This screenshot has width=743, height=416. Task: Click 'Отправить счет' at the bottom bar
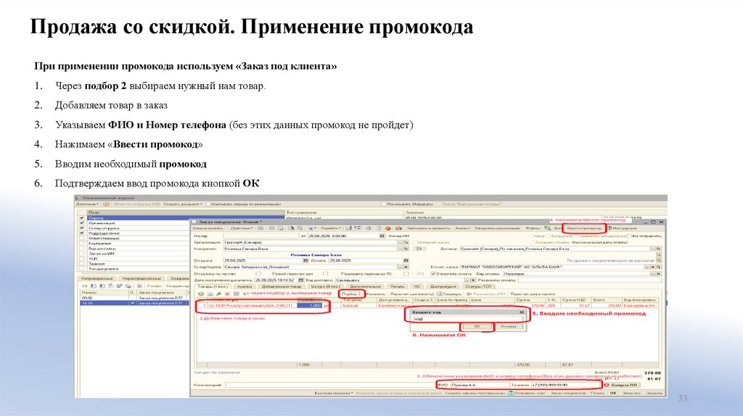[526, 393]
